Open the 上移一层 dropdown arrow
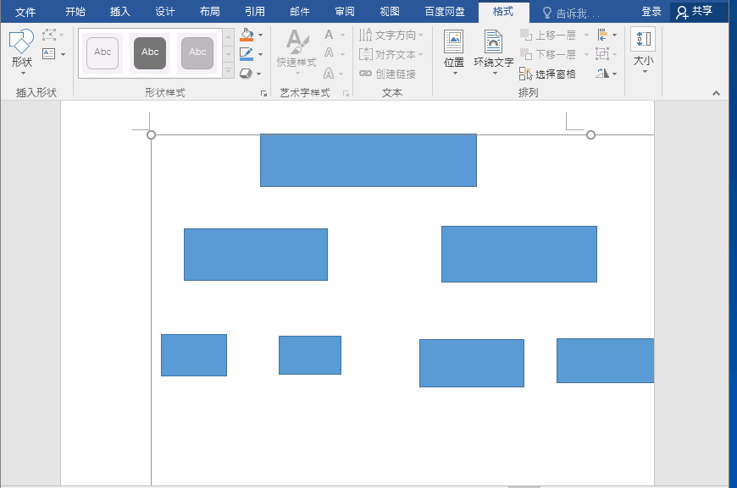 586,36
